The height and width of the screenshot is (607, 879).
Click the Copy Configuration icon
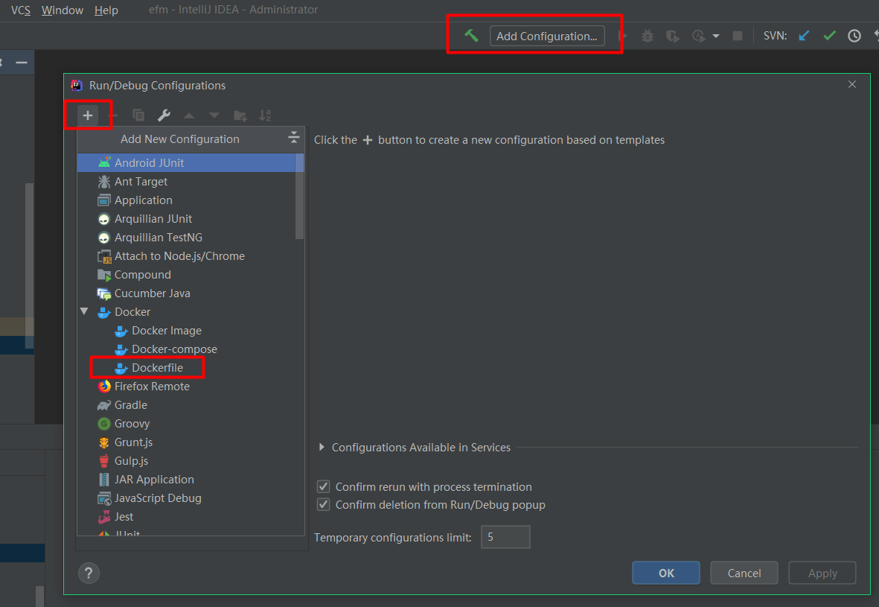pyautogui.click(x=138, y=115)
